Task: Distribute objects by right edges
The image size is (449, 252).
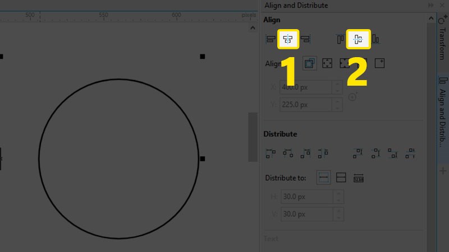Action: click(x=305, y=153)
